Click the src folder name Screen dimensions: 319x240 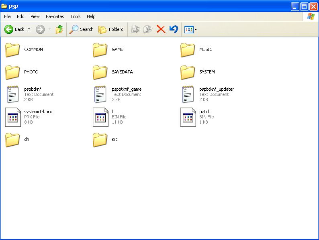click(x=115, y=139)
